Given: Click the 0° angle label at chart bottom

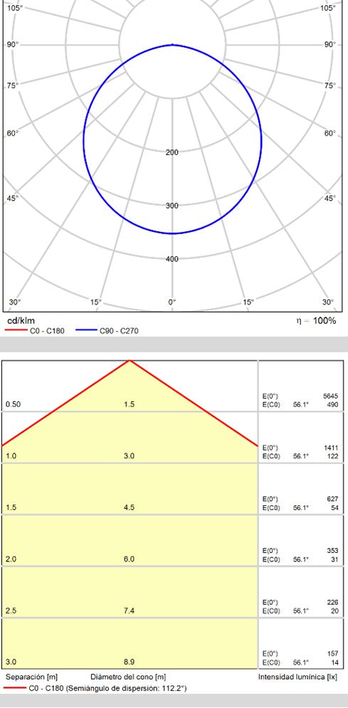Looking at the screenshot, I should click(172, 302).
